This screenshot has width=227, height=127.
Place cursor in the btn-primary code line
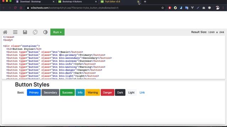pos(56,55)
